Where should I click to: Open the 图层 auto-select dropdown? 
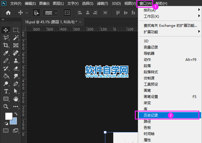(50, 13)
